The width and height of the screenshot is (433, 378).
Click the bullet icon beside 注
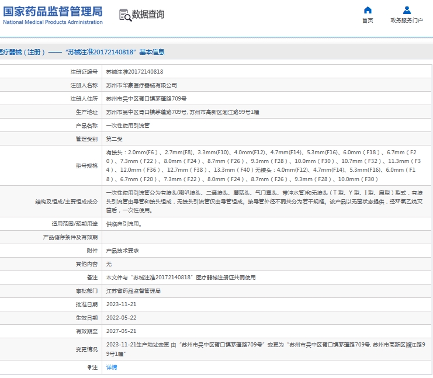point(89,367)
